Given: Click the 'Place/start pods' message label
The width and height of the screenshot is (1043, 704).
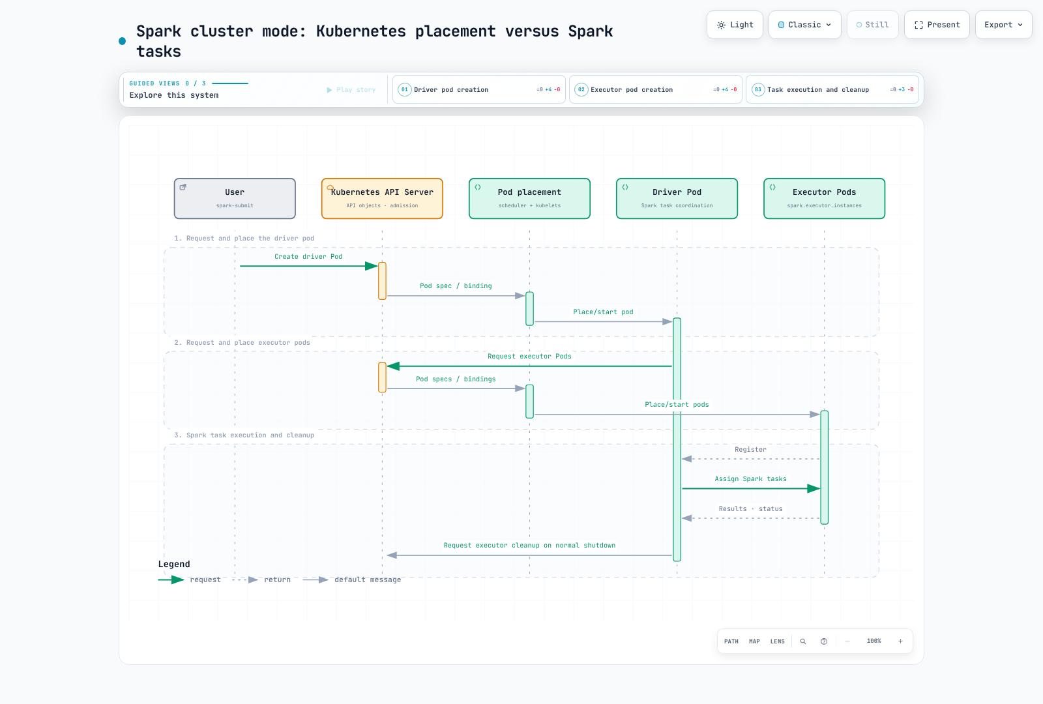Looking at the screenshot, I should pos(677,405).
